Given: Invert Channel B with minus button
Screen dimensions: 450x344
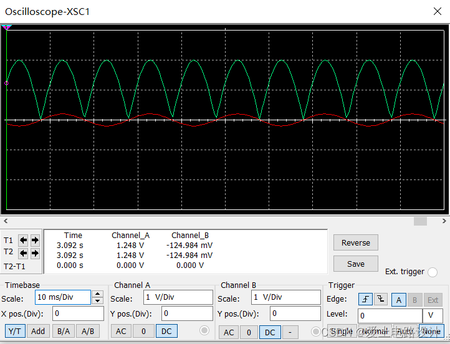Looking at the screenshot, I should click(x=290, y=332).
